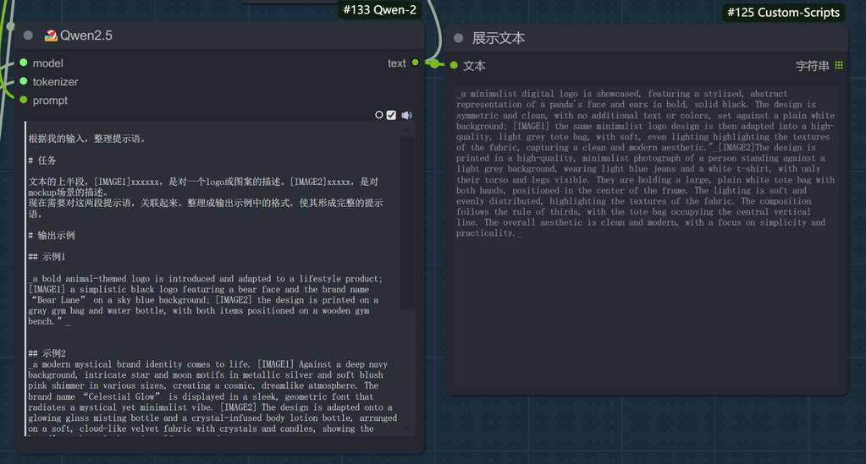Collapse the Qwen2.5 node using its header dot
Viewport: 866px width, 464px height.
click(28, 35)
